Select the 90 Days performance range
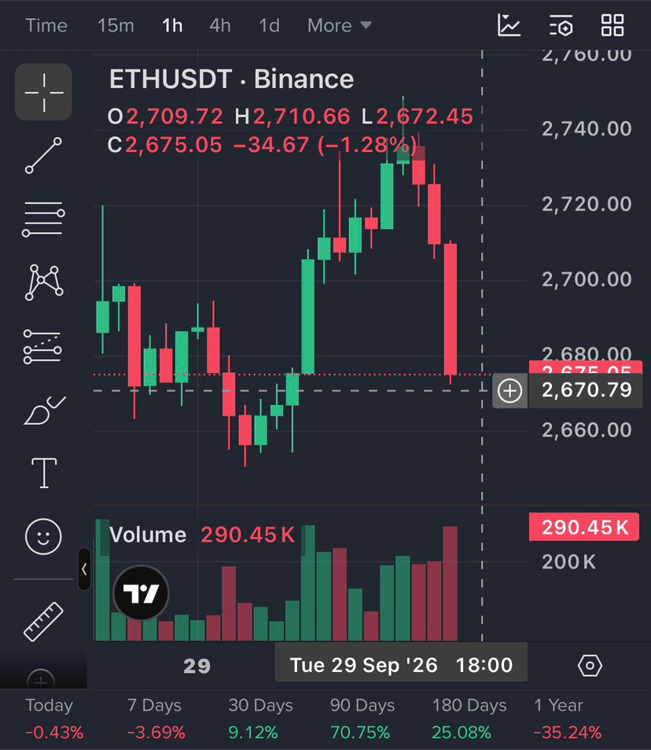The image size is (651, 750). pos(362,719)
